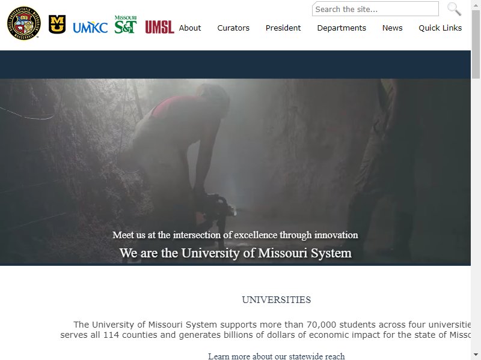Viewport: 481px width, 360px height.
Task: Click the scrollbar down arrow
Action: 476,355
